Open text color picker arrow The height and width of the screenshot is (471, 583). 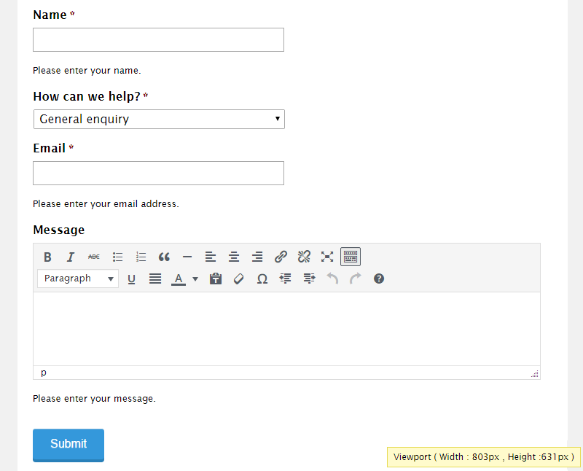[195, 279]
